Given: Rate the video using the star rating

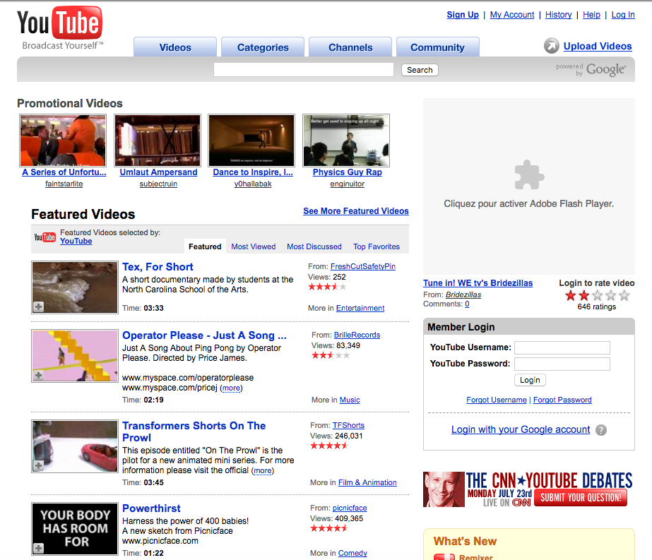Looking at the screenshot, I should 595,295.
